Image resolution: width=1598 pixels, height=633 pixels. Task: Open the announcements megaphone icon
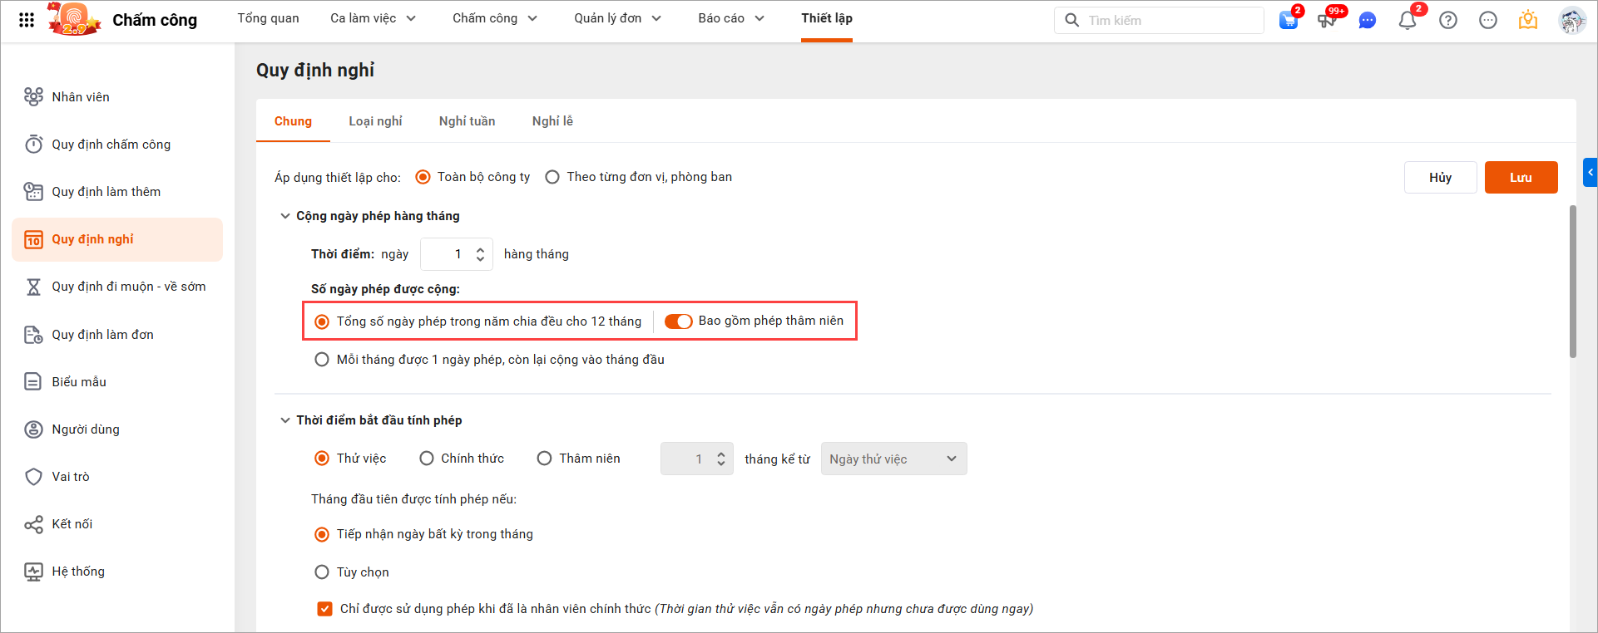[x=1327, y=21]
